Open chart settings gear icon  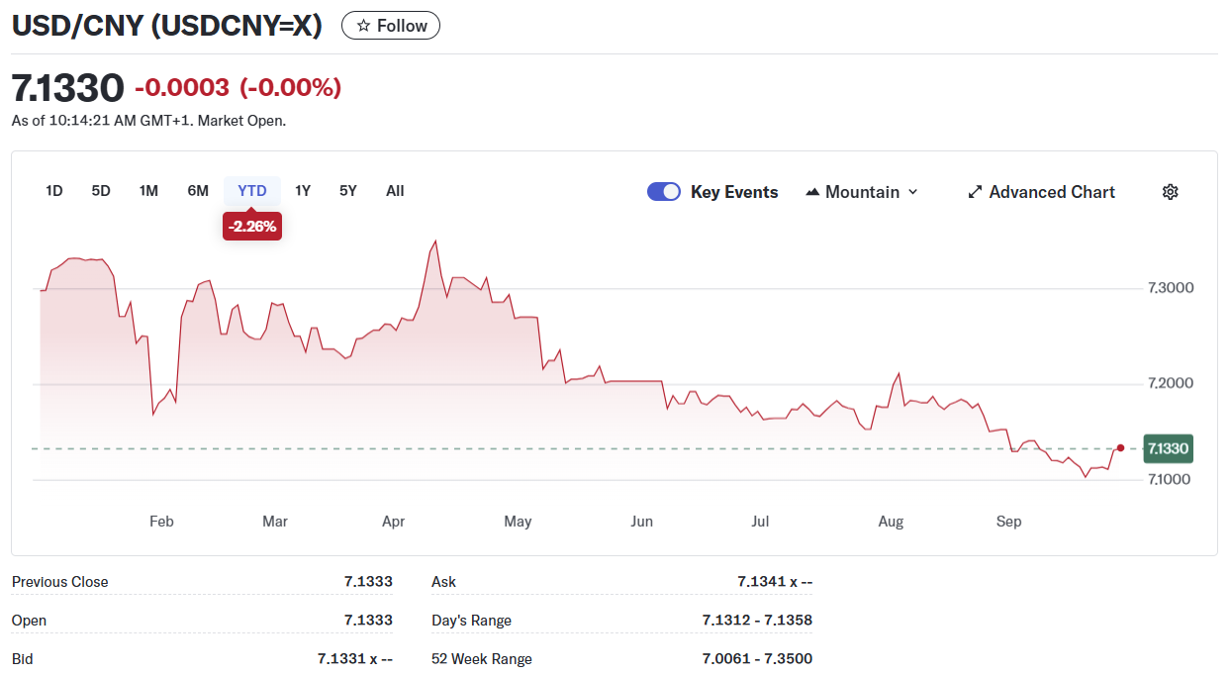1170,192
